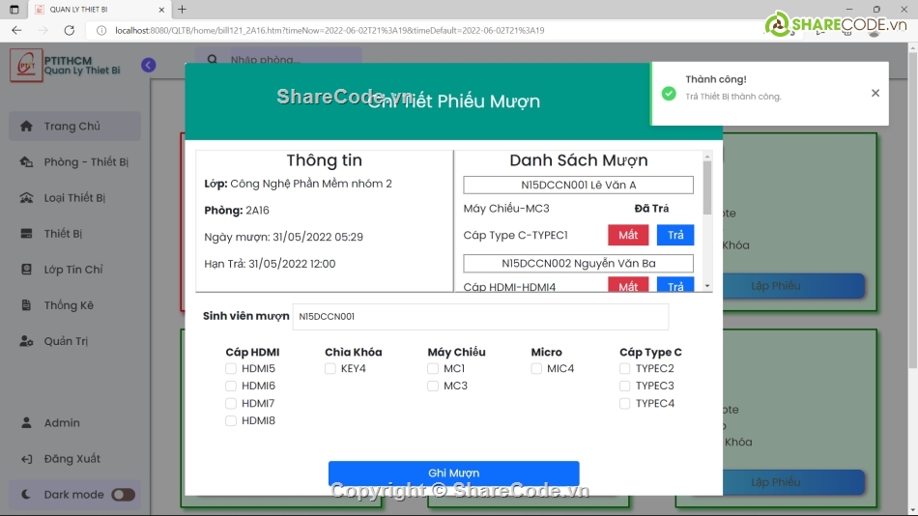The height and width of the screenshot is (516, 918).
Task: Tick the KEY4 checkbox
Action: (330, 369)
